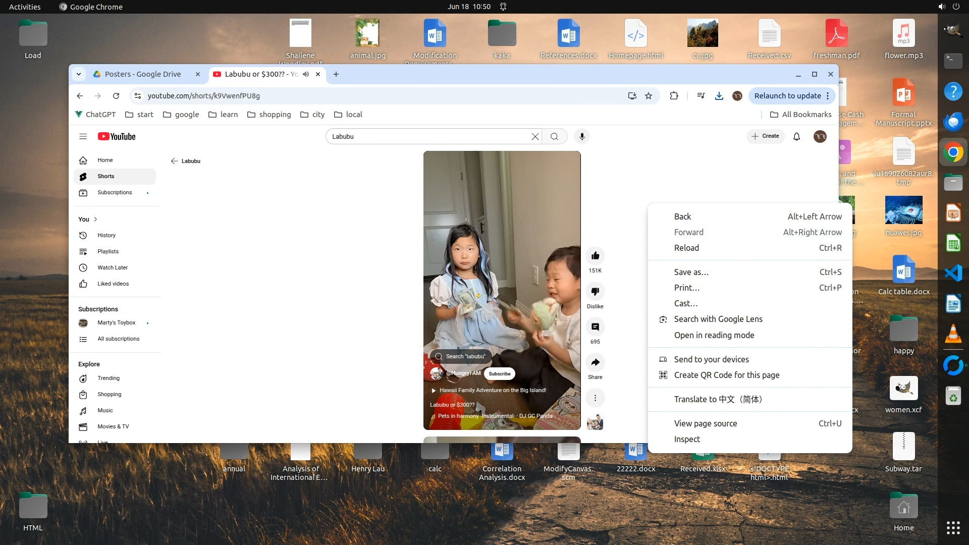This screenshot has width=969, height=545.
Task: Click the voice search microphone icon
Action: click(x=582, y=136)
